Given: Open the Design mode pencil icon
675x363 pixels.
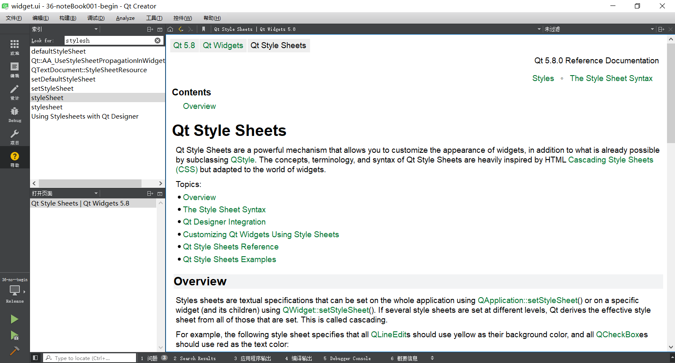Looking at the screenshot, I should (15, 92).
